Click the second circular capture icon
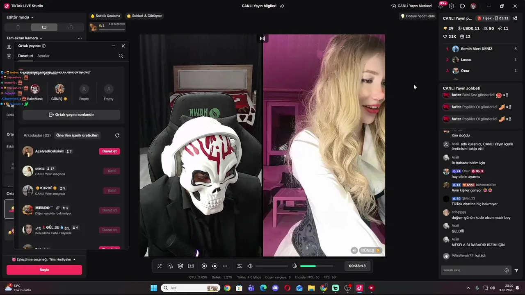The width and height of the screenshot is (525, 295). point(215,266)
